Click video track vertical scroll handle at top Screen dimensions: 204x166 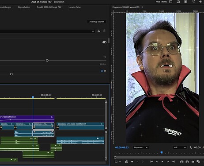pyautogui.click(x=106, y=102)
